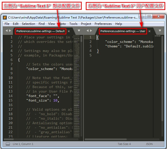
Task: Click line number 5 in right gutter
Action: click(x=90, y=55)
